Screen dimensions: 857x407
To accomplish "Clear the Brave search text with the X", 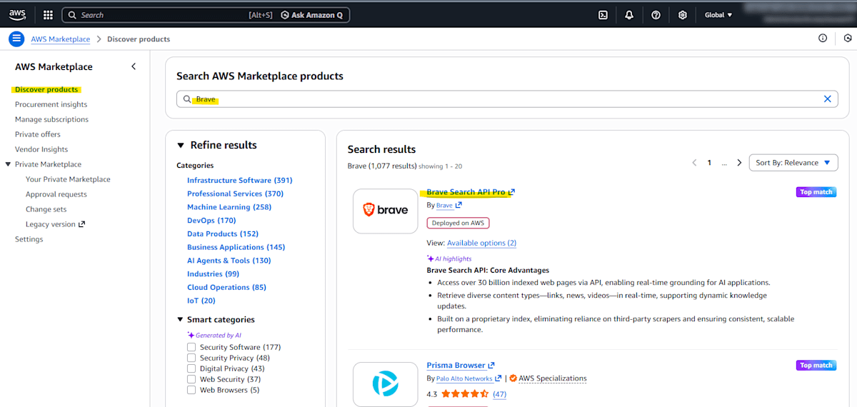I will tap(827, 99).
